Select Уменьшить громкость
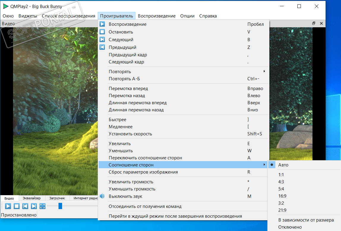 (x=183, y=189)
